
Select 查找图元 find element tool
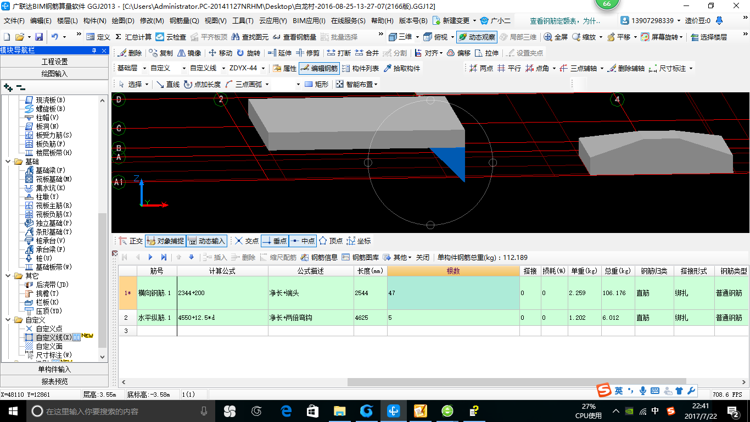[250, 37]
